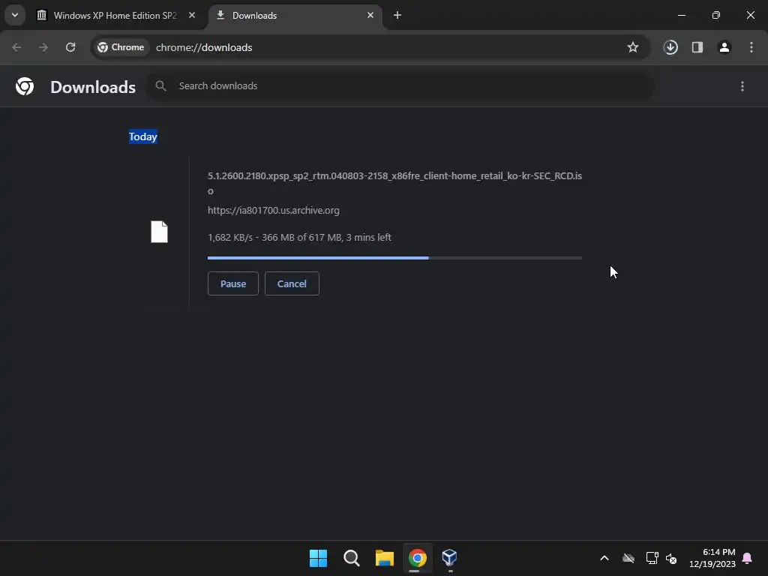Click the downloading file's document icon
This screenshot has height=576, width=768.
(x=159, y=232)
